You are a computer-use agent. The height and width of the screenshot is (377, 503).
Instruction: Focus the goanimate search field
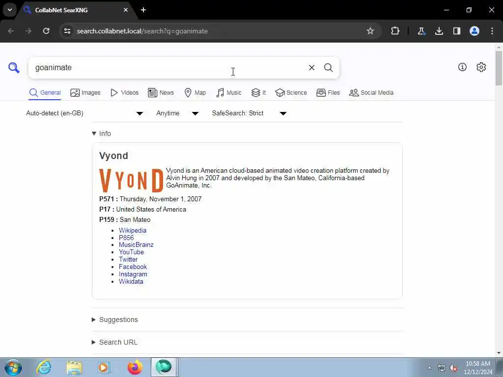167,68
